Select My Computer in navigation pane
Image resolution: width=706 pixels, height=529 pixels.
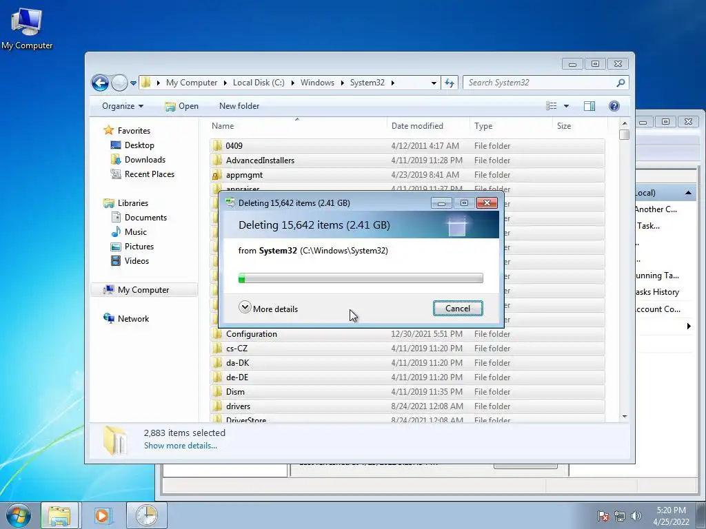click(x=144, y=290)
